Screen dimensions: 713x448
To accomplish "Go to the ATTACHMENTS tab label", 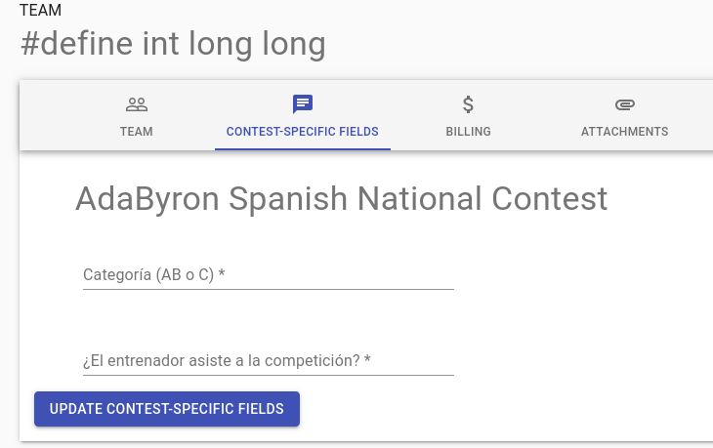I will point(624,131).
